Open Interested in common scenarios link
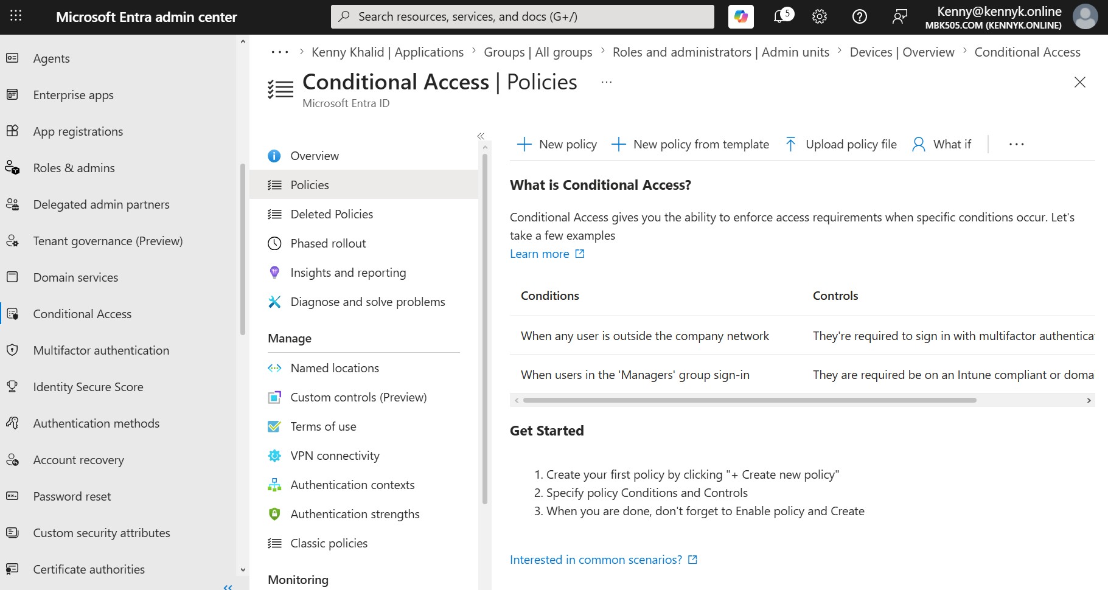Image resolution: width=1108 pixels, height=590 pixels. pos(604,560)
